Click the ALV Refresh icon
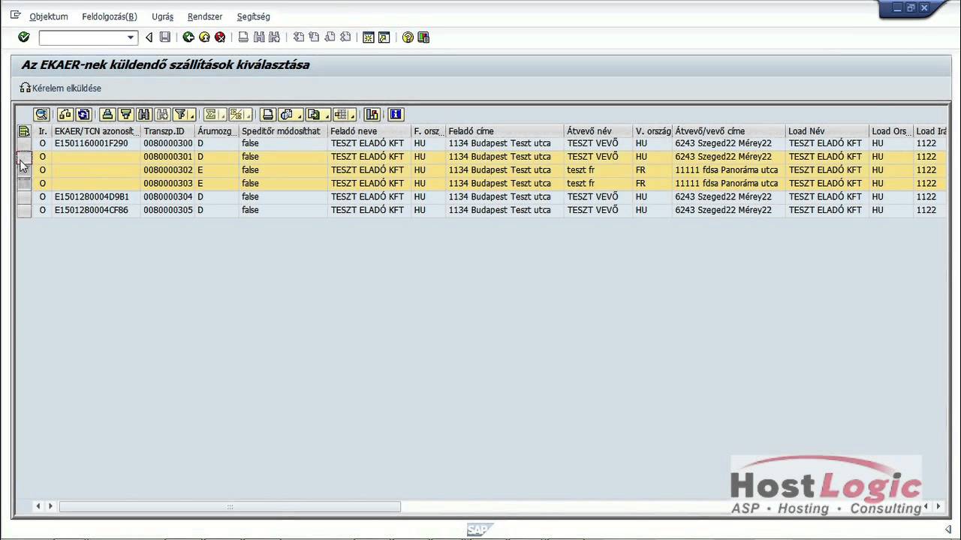This screenshot has height=540, width=961. pos(83,115)
